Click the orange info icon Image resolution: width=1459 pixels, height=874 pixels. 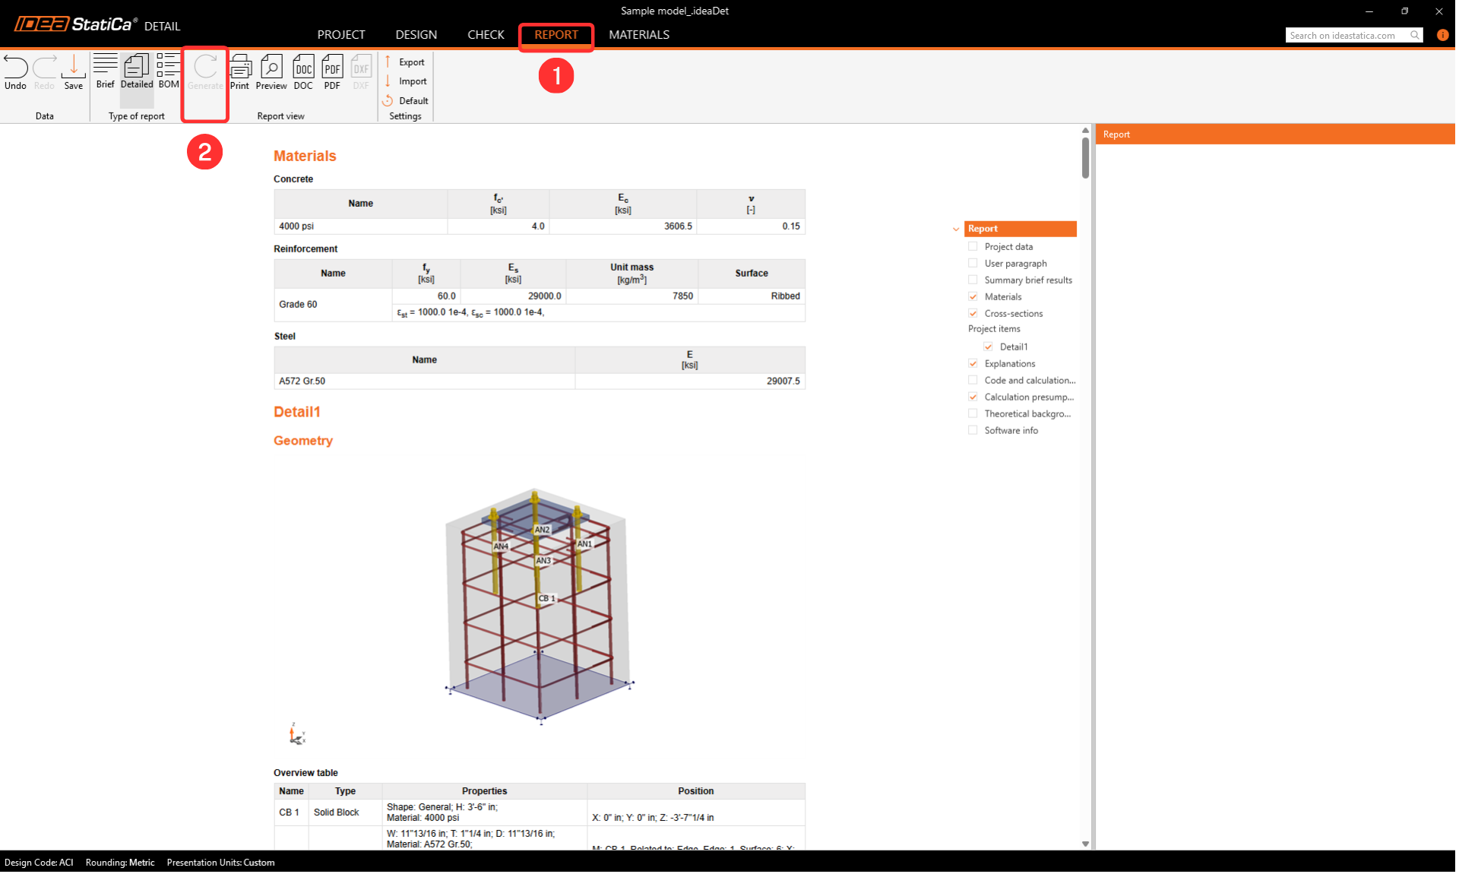tap(1442, 35)
